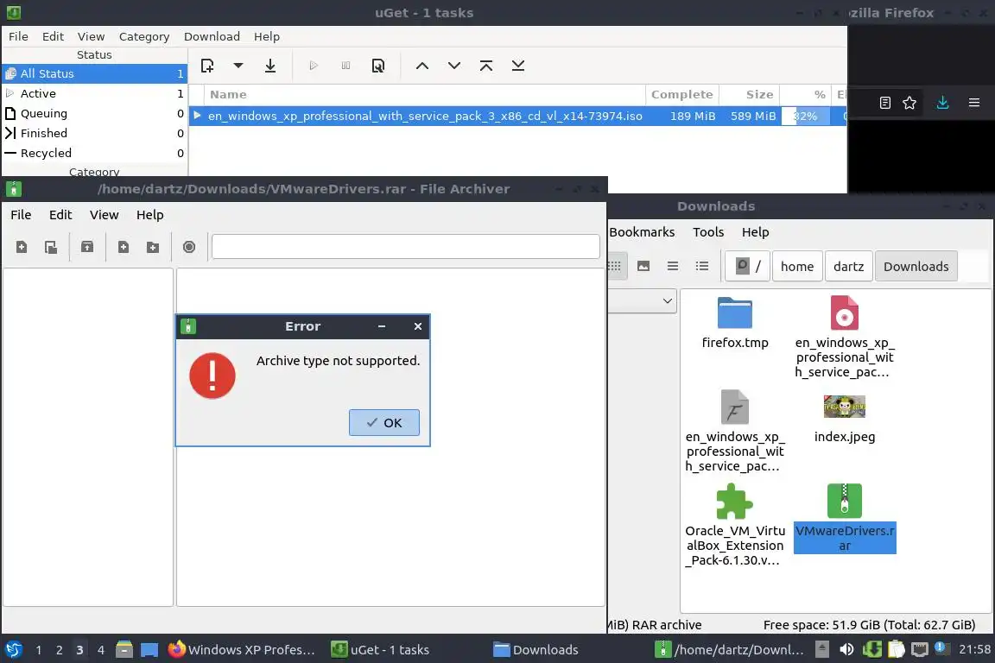
Task: Close the Error dialog with X
Action: point(417,326)
